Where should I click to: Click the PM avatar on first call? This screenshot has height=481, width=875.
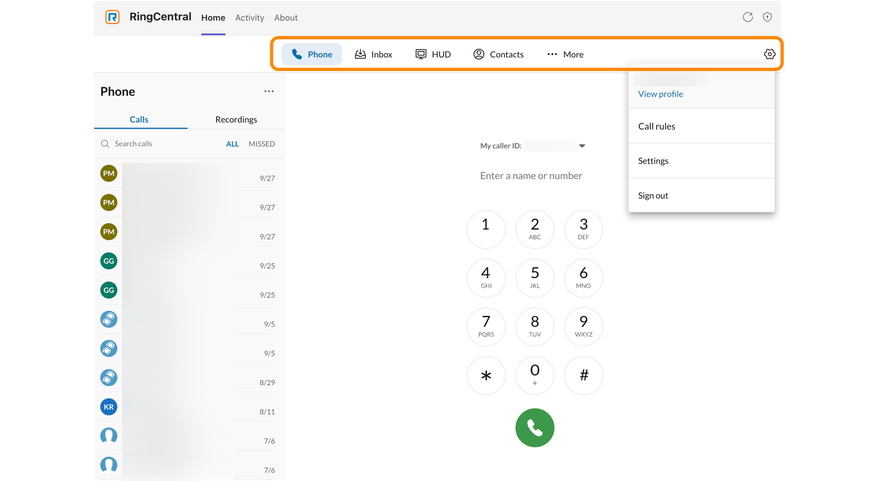[109, 173]
